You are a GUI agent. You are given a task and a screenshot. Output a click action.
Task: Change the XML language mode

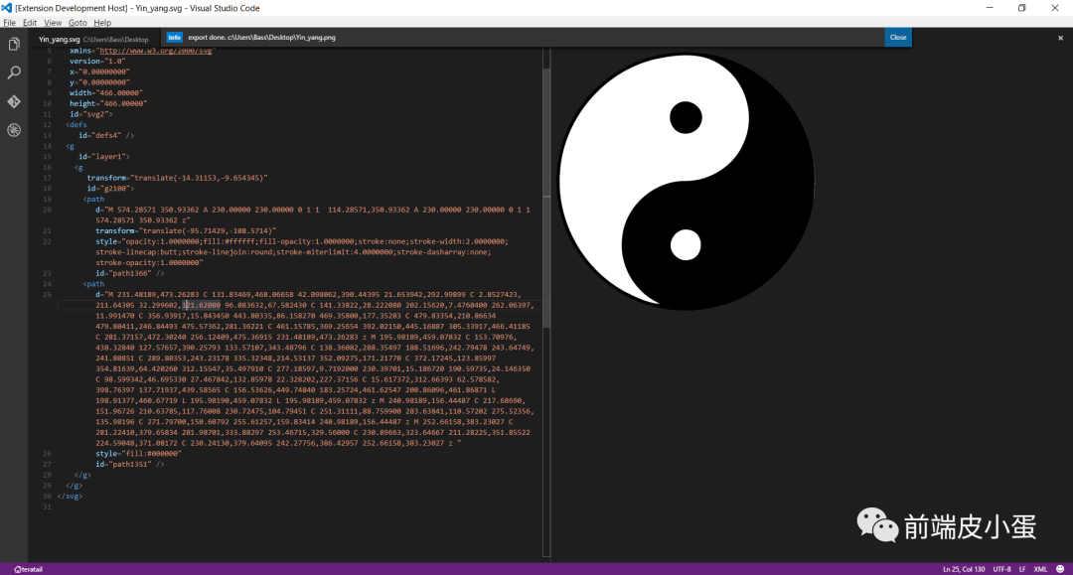pos(1040,569)
